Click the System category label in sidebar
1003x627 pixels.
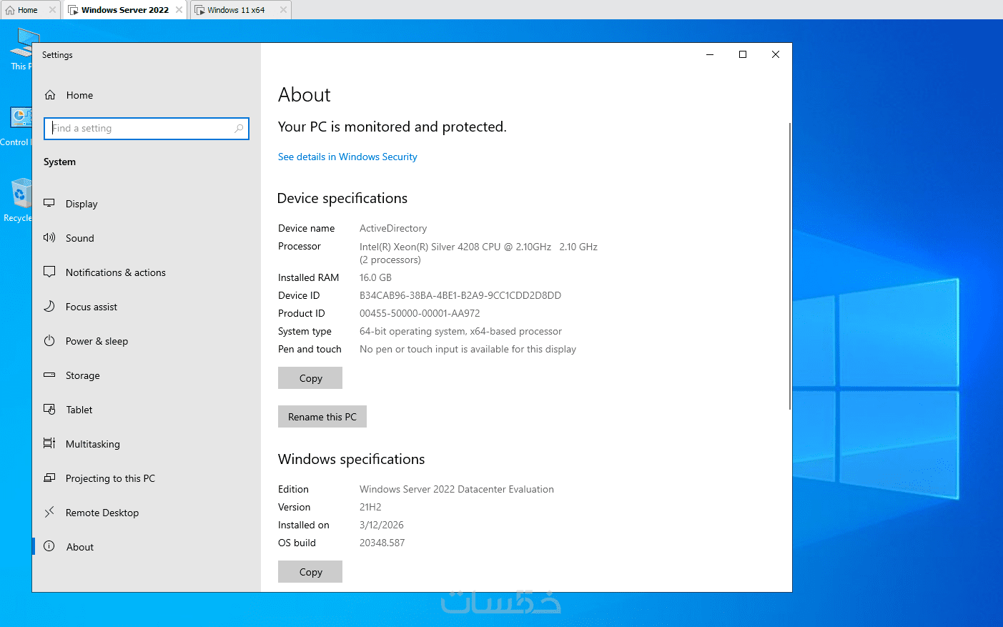point(59,162)
